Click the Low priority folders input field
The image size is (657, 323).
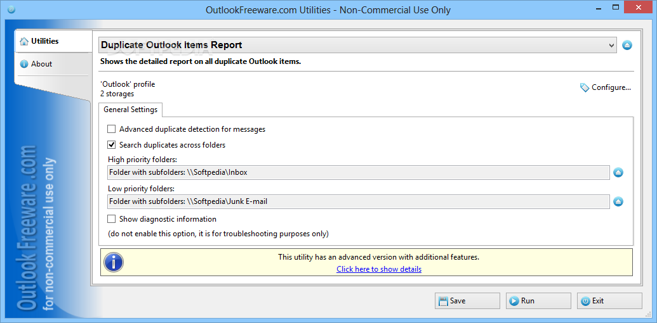358,202
